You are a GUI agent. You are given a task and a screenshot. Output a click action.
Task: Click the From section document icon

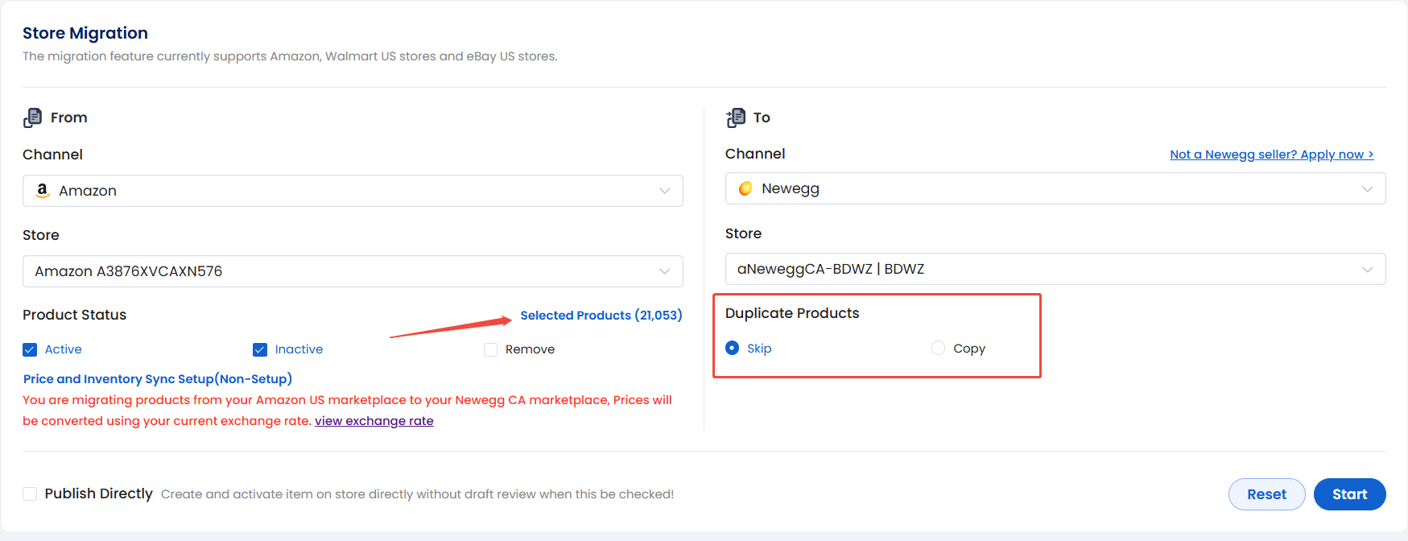[32, 118]
